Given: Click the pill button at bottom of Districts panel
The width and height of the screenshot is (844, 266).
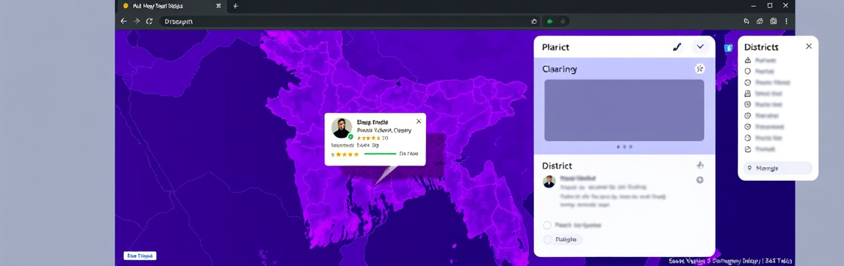Looking at the screenshot, I should coord(777,168).
